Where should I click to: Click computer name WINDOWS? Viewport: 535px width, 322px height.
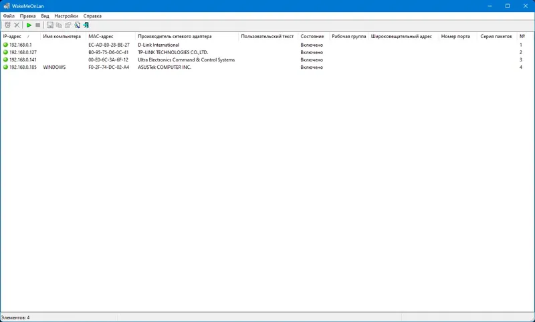(x=54, y=67)
